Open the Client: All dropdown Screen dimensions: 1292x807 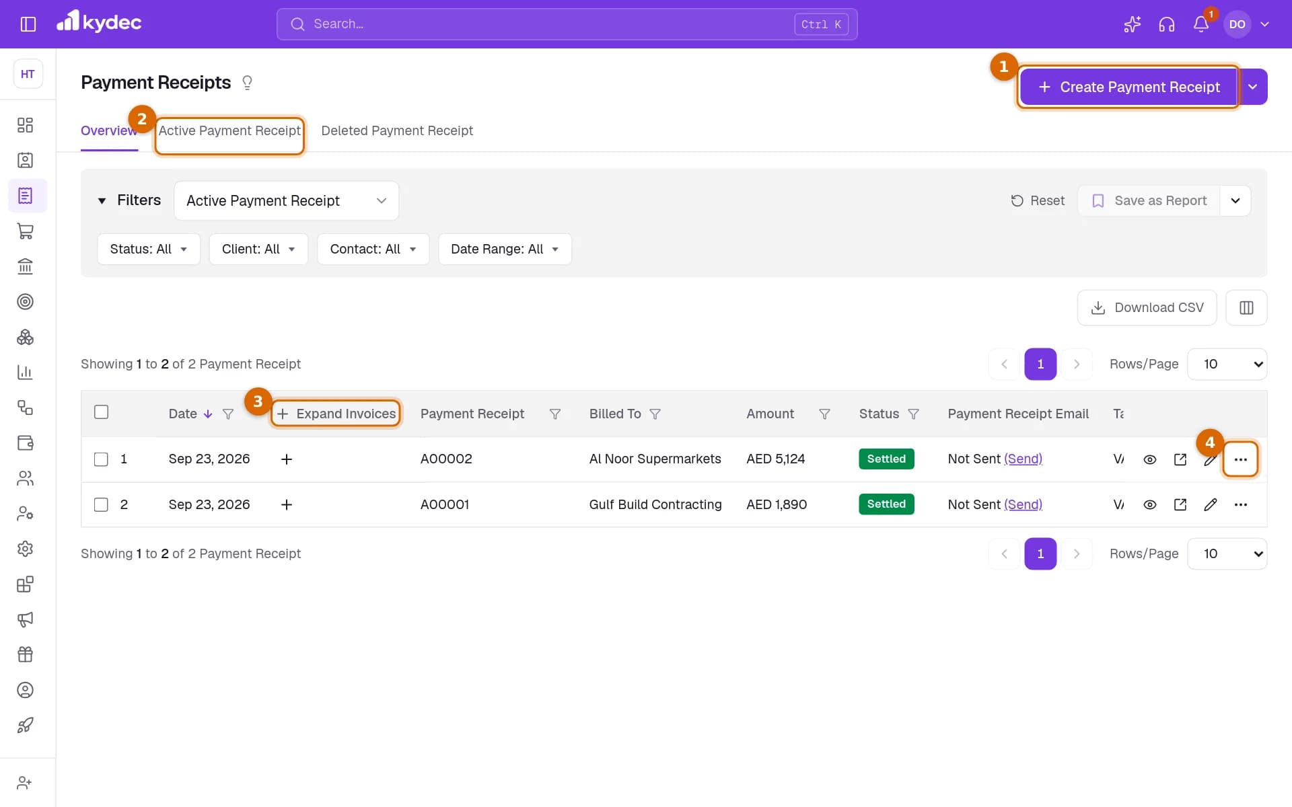(258, 249)
